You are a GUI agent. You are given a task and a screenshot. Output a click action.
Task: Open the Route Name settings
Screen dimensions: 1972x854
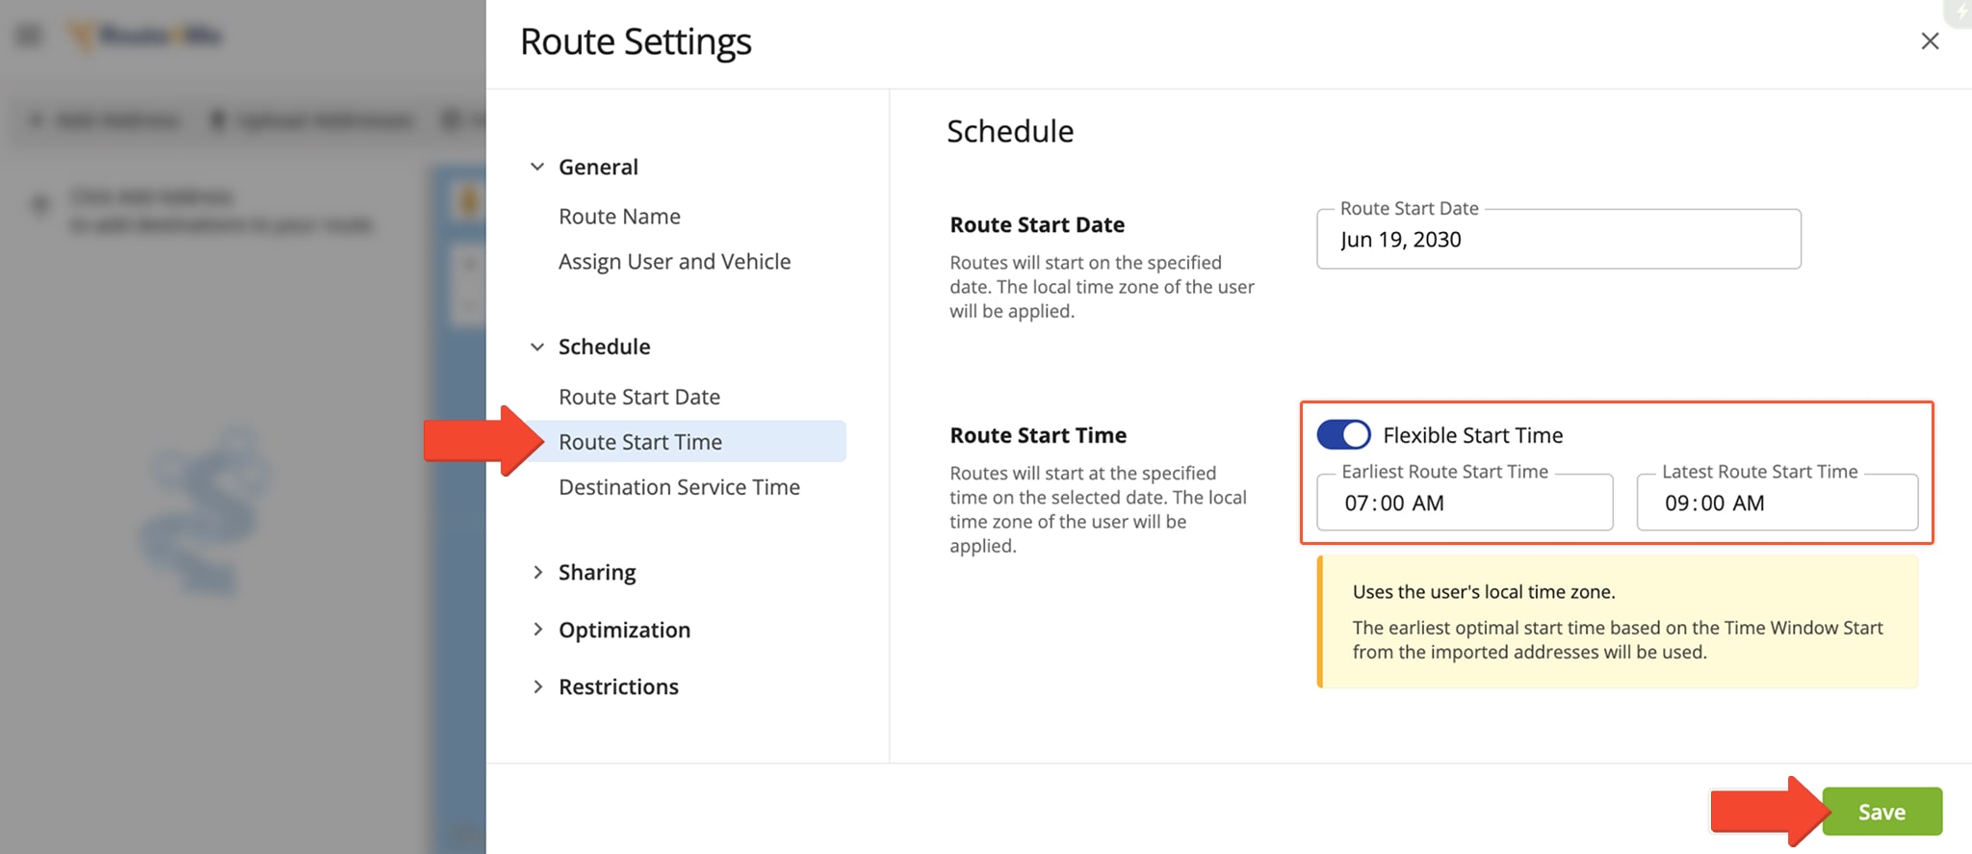[x=619, y=217]
